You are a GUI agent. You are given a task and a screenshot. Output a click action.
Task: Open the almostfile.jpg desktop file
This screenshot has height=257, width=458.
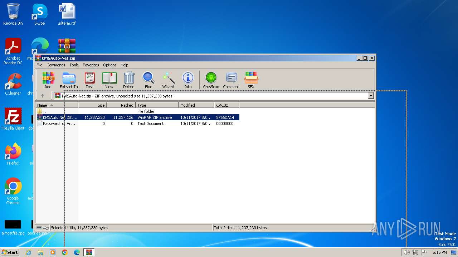pyautogui.click(x=13, y=227)
